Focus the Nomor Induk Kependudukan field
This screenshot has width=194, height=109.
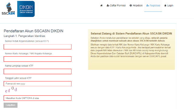(x=38, y=47)
